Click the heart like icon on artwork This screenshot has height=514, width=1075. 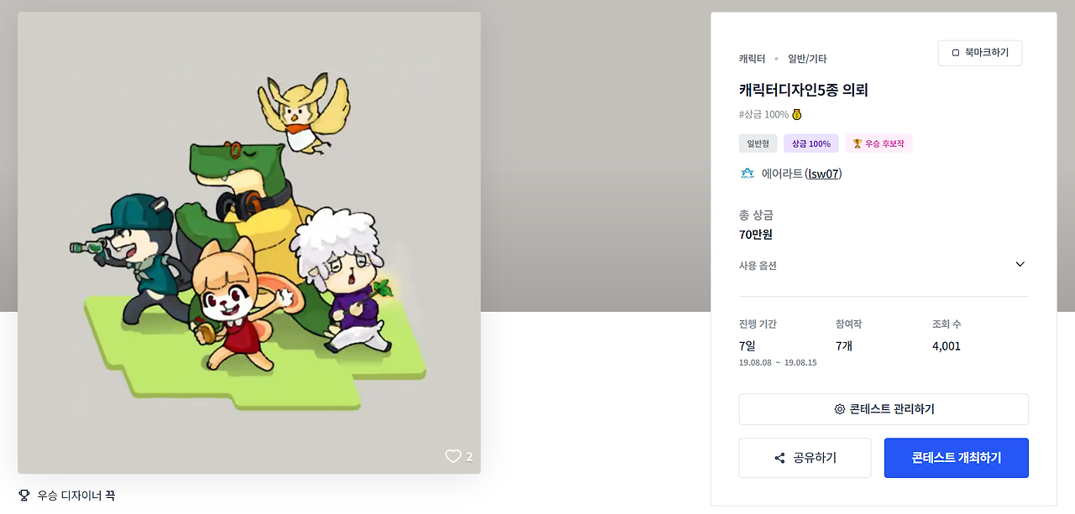click(x=453, y=456)
